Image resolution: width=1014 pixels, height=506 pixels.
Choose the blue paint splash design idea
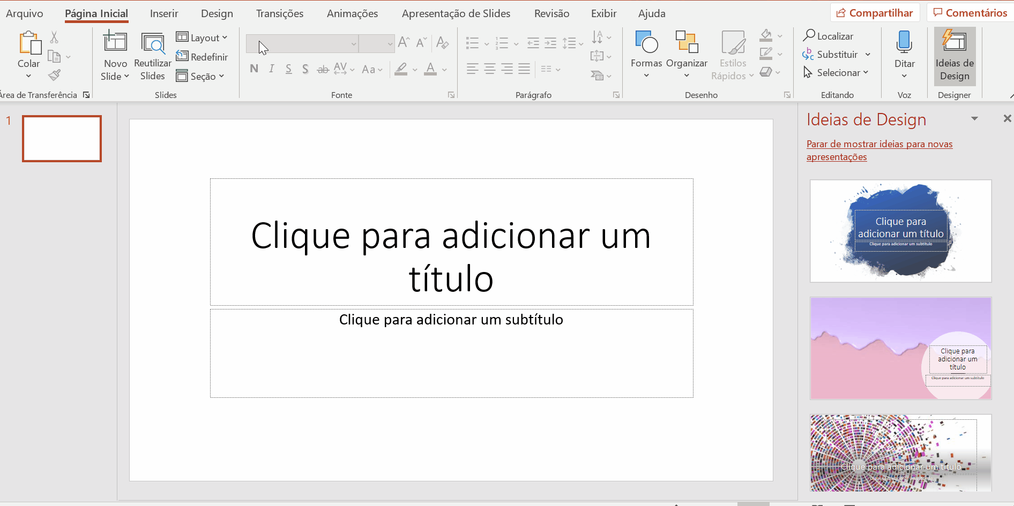click(x=900, y=231)
